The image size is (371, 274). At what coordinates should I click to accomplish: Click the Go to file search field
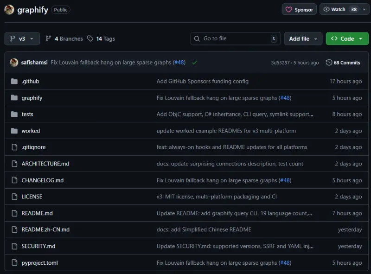coord(235,38)
